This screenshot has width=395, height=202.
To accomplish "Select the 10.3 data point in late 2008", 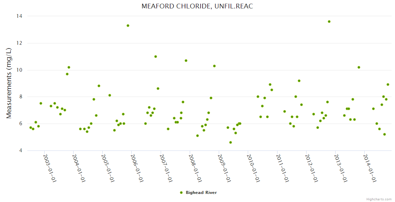I will [x=214, y=66].
